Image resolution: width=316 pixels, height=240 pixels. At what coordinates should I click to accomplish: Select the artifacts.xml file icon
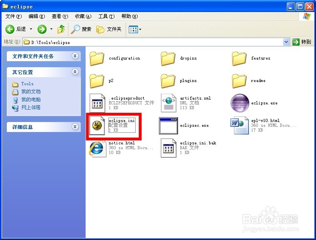(168, 103)
